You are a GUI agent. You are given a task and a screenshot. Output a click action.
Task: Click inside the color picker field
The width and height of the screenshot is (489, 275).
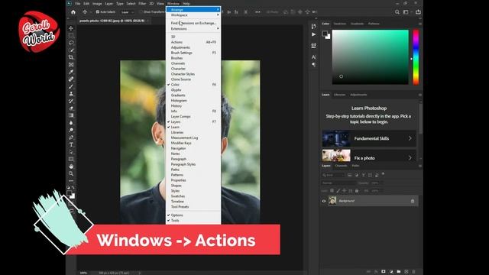(370, 57)
